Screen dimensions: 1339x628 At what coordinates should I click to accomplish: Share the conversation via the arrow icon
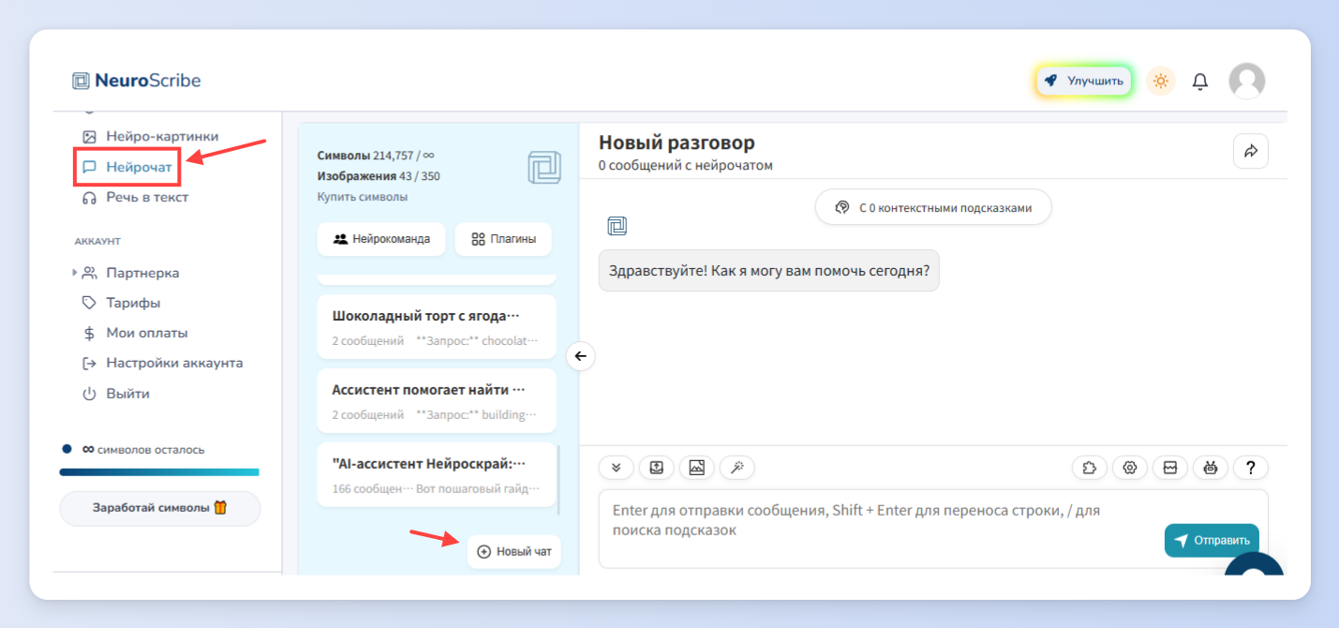[1251, 151]
